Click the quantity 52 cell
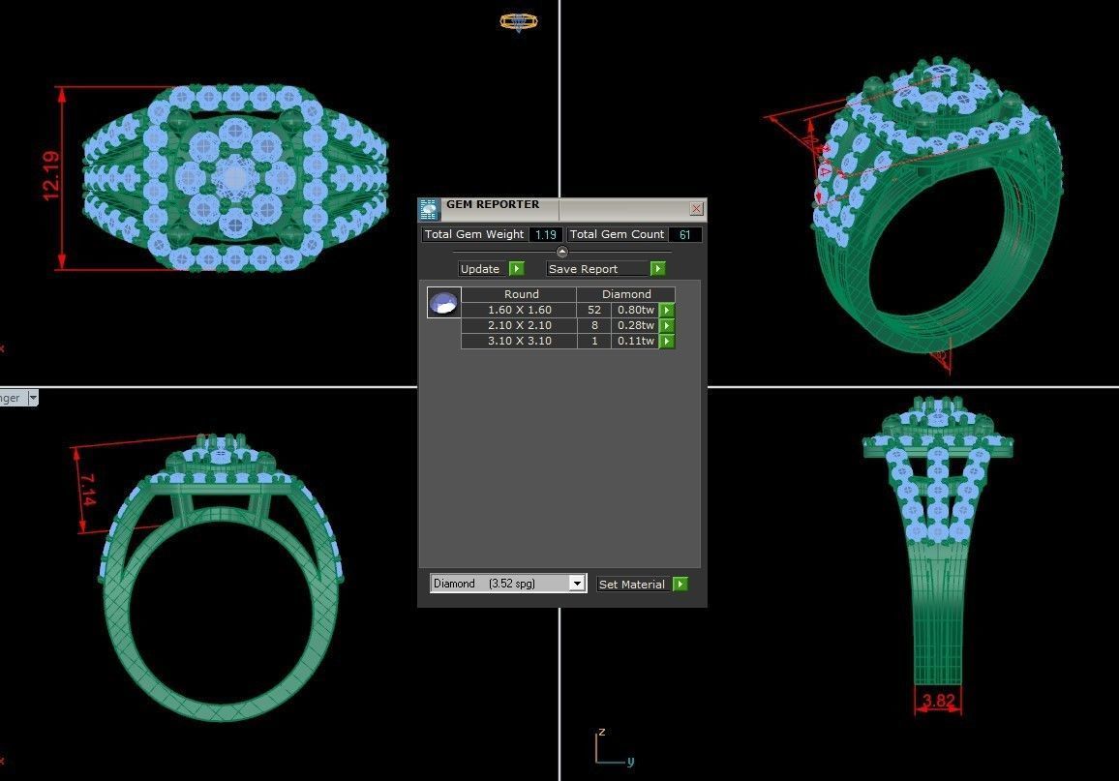 coord(593,311)
